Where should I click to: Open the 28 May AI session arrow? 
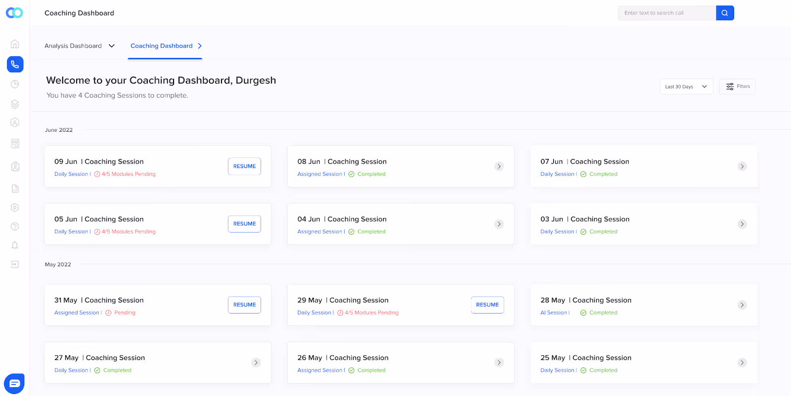(742, 305)
